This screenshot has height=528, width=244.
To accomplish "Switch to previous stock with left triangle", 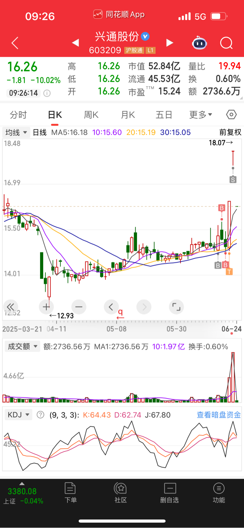I will (75, 43).
